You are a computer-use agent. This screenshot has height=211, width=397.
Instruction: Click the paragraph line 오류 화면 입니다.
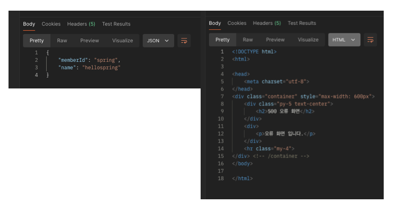coord(286,134)
